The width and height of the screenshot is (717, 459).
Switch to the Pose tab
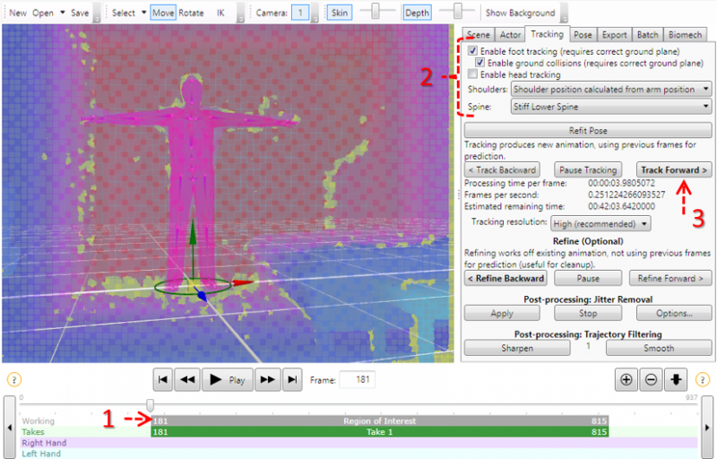point(583,35)
